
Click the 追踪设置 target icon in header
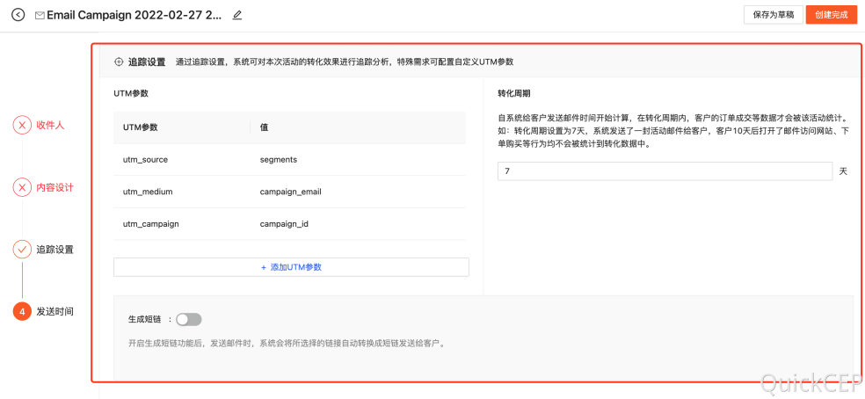(118, 62)
